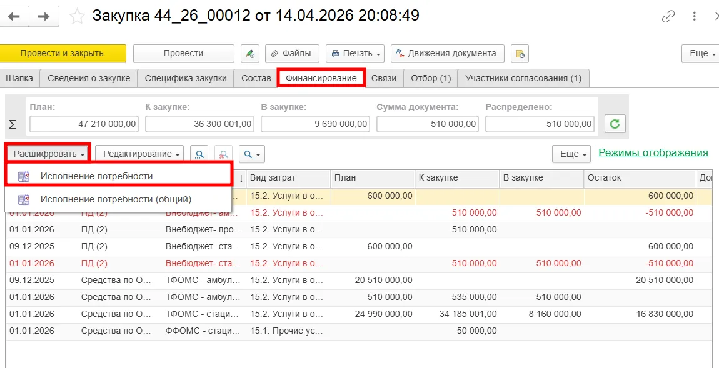This screenshot has height=368, width=719.
Task: Click the Сумма документа field
Action: coord(428,124)
